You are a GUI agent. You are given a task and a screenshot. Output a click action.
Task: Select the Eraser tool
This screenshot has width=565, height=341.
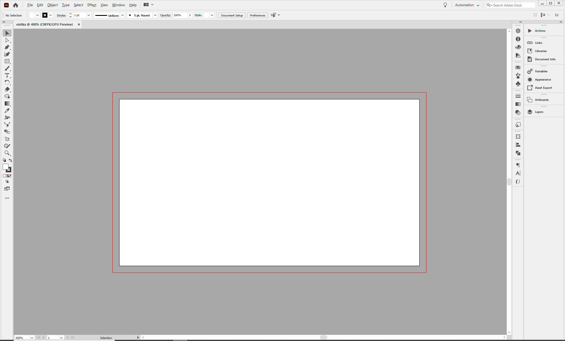[x=7, y=89]
